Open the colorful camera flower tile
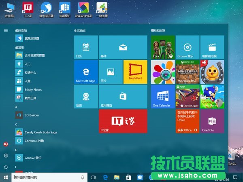 coord(163,72)
